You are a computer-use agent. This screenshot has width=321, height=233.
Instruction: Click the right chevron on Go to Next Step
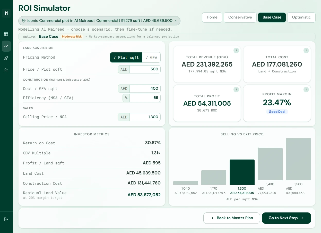tap(302, 218)
